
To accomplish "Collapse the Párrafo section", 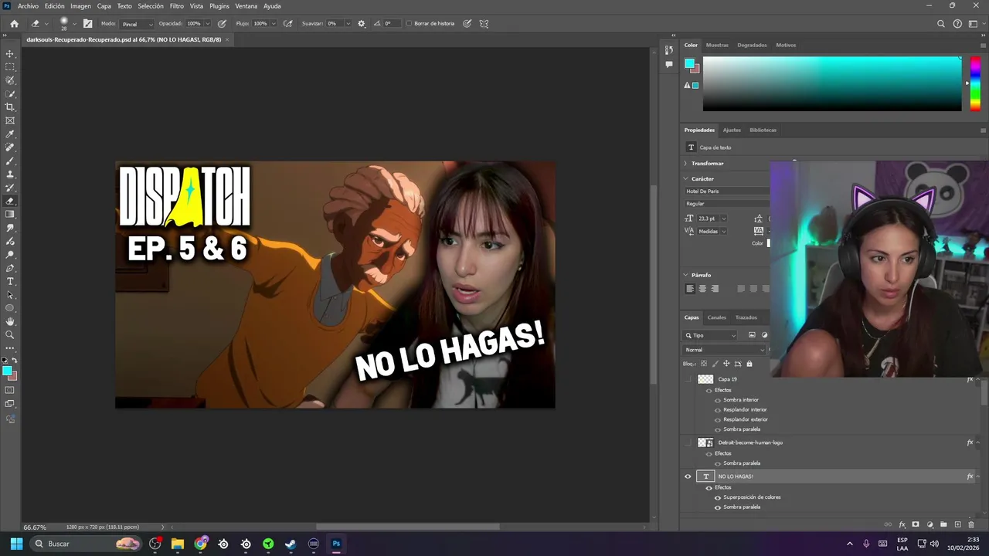I will 685,275.
